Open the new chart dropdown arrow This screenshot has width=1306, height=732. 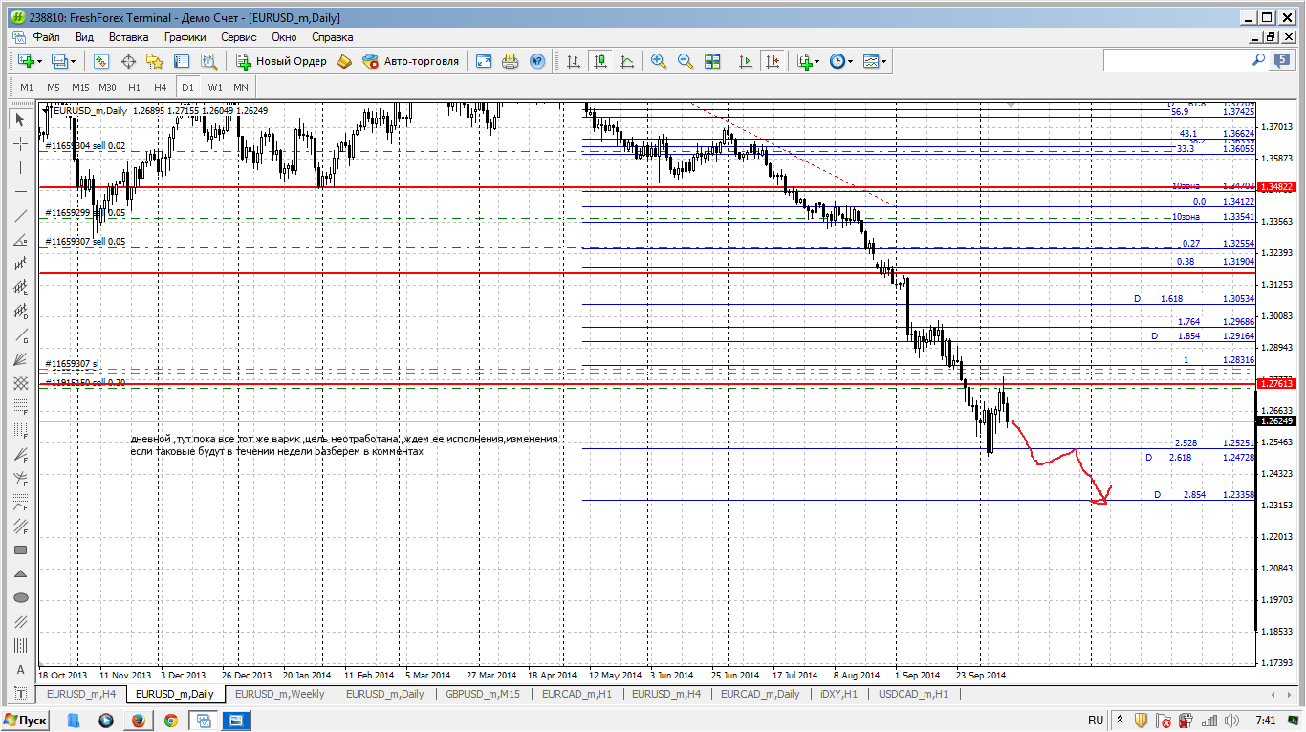(39, 61)
